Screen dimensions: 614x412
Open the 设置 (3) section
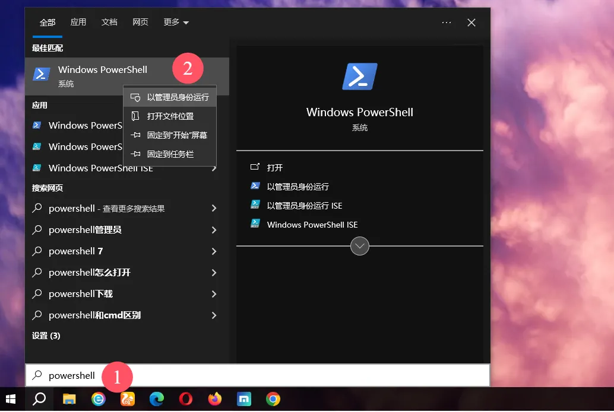[x=46, y=336]
